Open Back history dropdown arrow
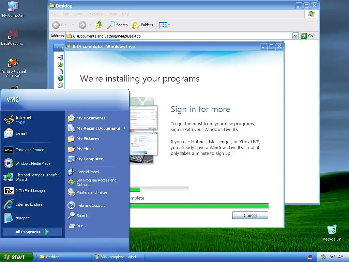349x262 pixels. click(73, 25)
